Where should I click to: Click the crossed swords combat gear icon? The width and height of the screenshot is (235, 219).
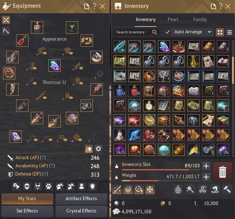[x=6, y=20]
